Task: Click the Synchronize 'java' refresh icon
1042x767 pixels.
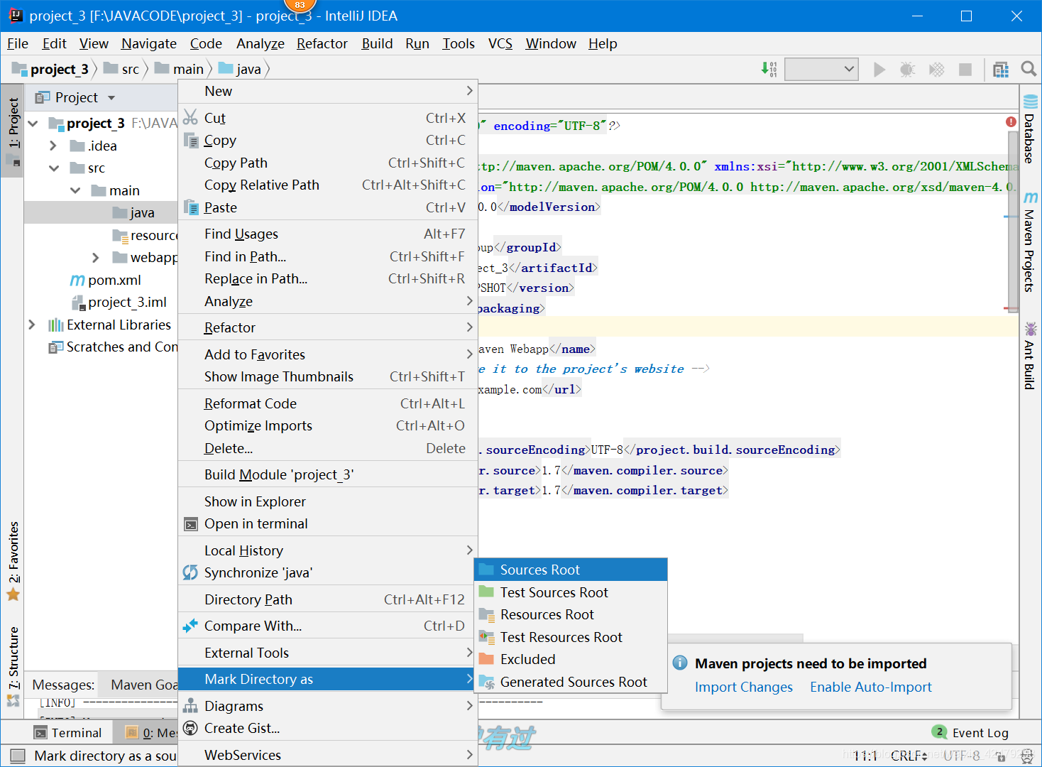Action: (190, 572)
